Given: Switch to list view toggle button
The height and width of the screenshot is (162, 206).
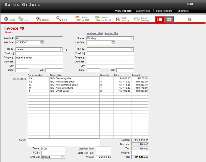Looking at the screenshot, I should tap(169, 19).
